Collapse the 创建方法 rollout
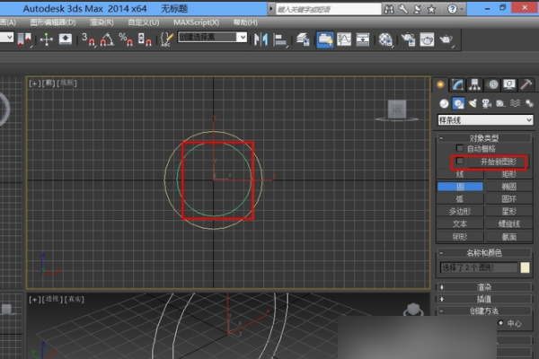Screen dimensions: 539x359 point(484,311)
